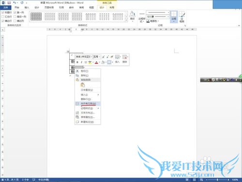Screen dimensions: 242x182
Task: Open the borders dialog launcher in the 边框 group
Action: tap(185, 26)
